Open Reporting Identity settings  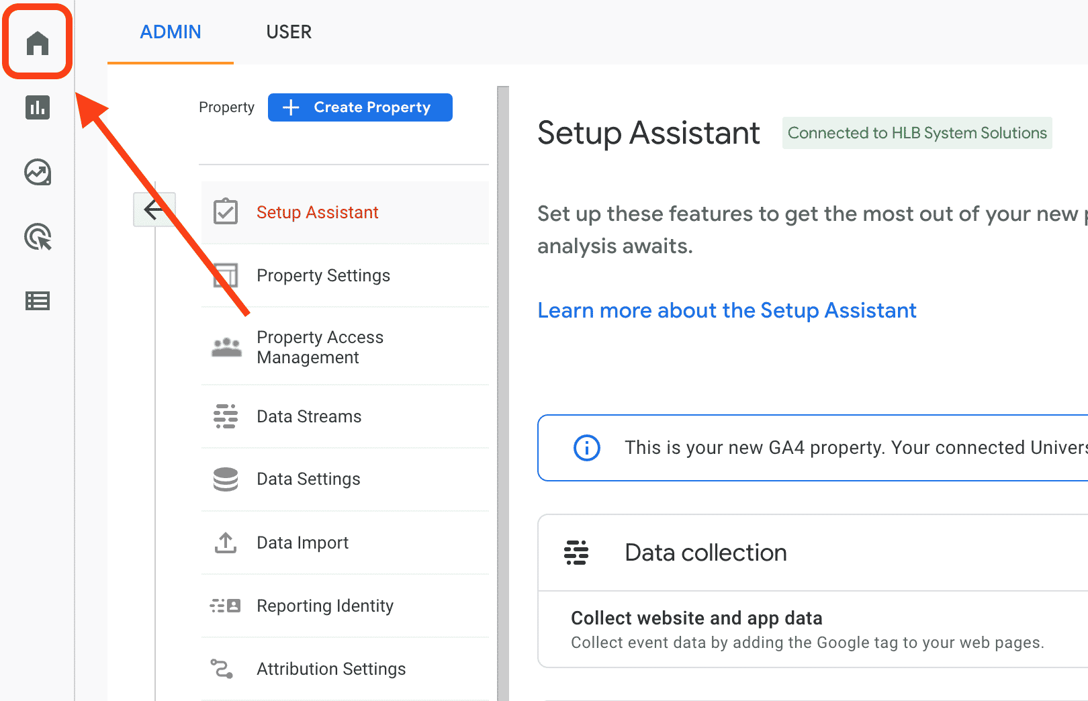(325, 606)
